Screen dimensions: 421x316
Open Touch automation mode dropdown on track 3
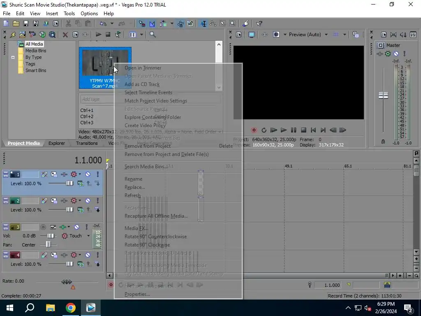pos(88,236)
